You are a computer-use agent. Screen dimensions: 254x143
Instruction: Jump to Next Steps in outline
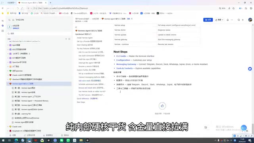coord(81,102)
